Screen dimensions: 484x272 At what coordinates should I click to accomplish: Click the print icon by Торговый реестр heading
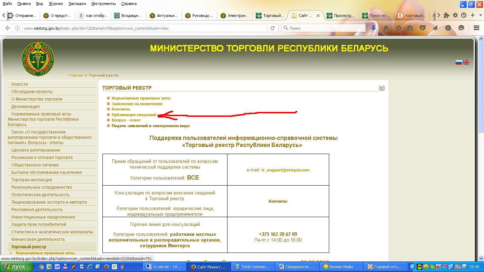(382, 88)
